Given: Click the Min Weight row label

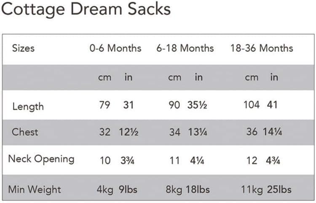Looking at the screenshot, I should (x=35, y=190).
